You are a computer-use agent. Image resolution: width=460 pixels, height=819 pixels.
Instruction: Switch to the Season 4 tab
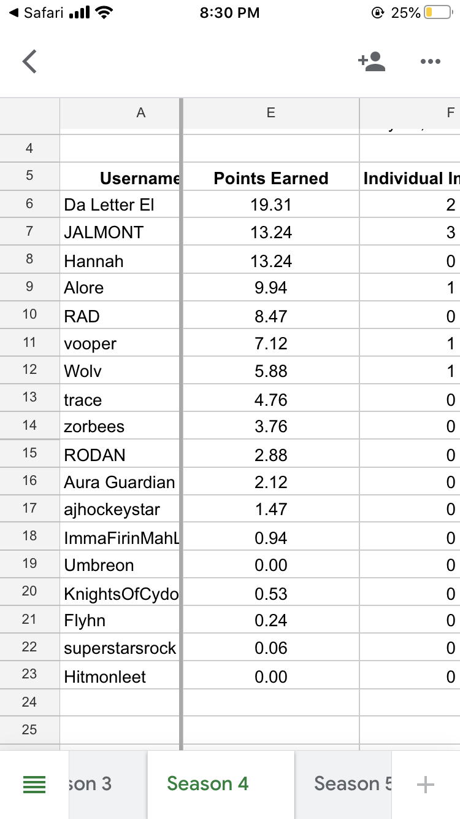pyautogui.click(x=207, y=784)
